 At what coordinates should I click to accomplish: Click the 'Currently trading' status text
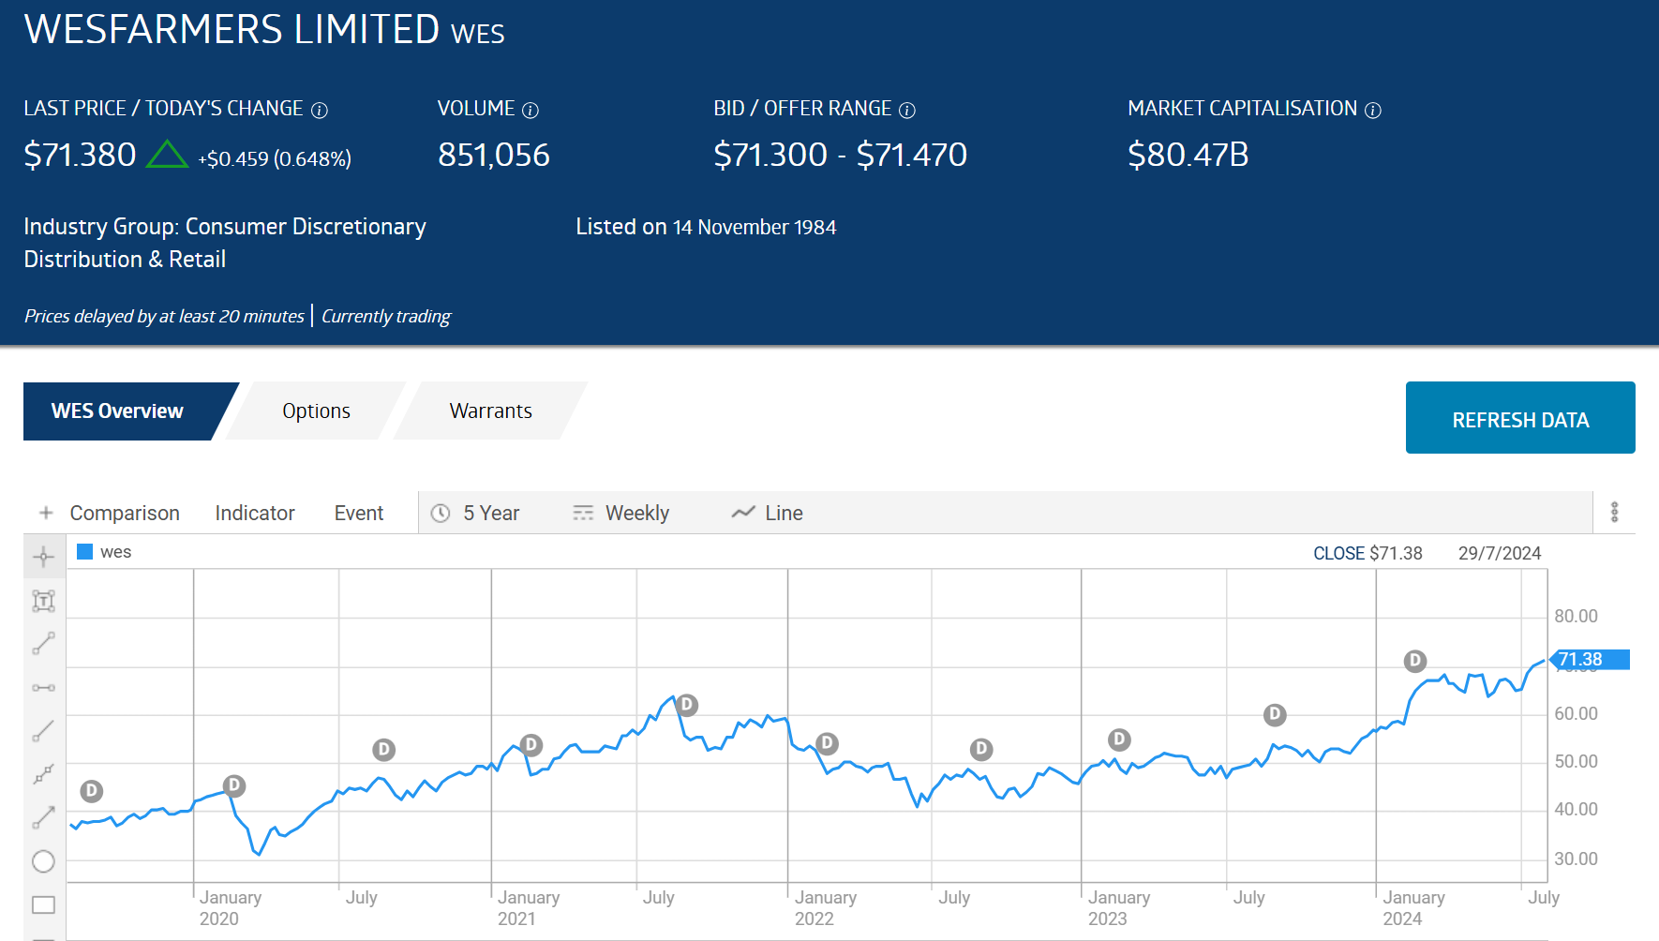click(386, 316)
